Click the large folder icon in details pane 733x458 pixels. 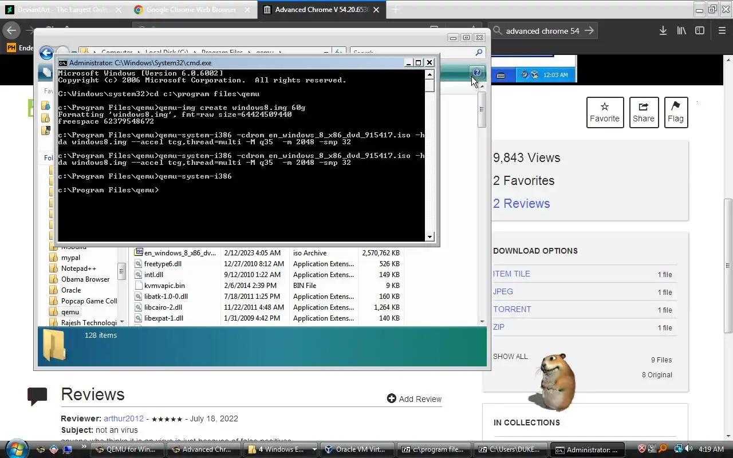(x=54, y=346)
